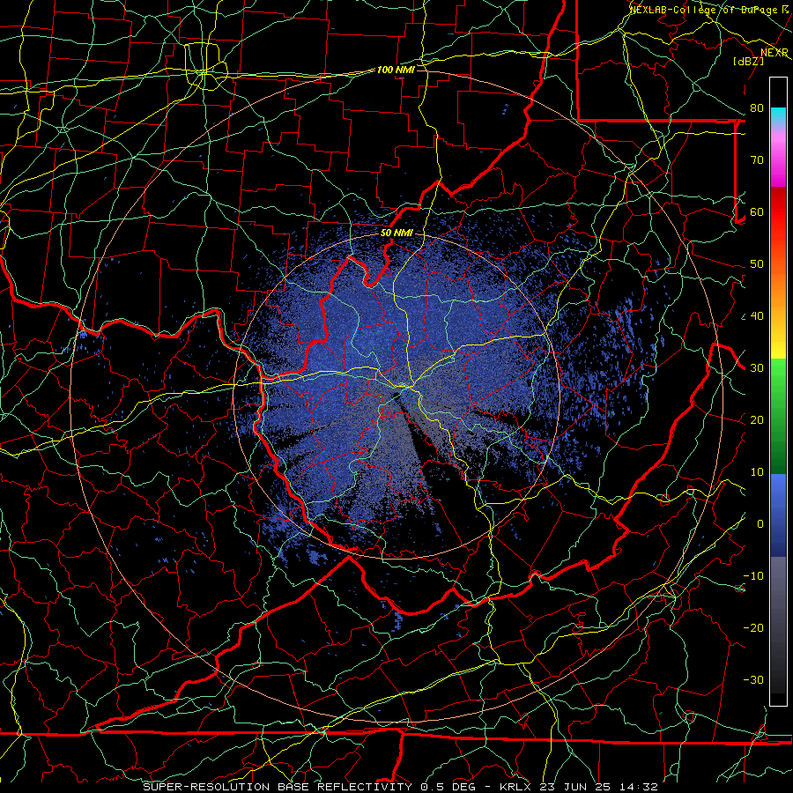Click the 30 value on dBZ scale
Viewport: 793px width, 793px height.
click(x=757, y=368)
